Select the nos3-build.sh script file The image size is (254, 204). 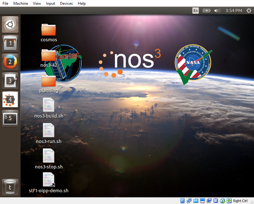(49, 108)
